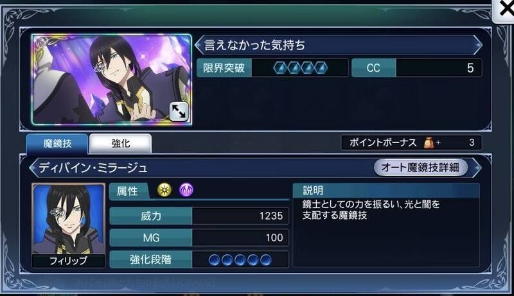Click the purple dark element icon
514x296 pixels.
pyautogui.click(x=186, y=190)
